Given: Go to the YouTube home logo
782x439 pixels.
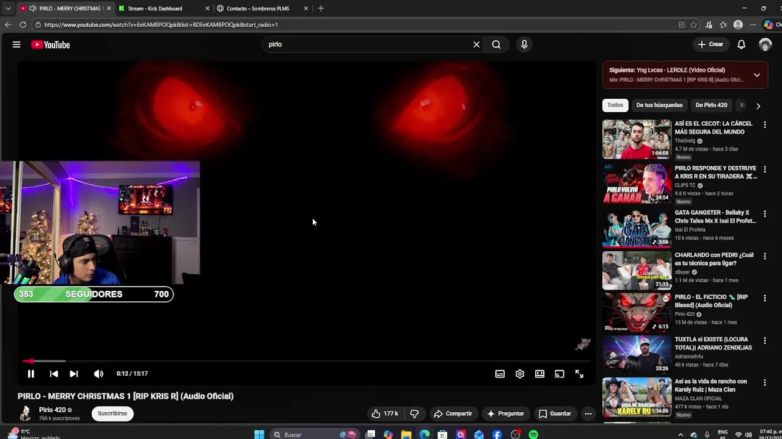Looking at the screenshot, I should tap(51, 45).
